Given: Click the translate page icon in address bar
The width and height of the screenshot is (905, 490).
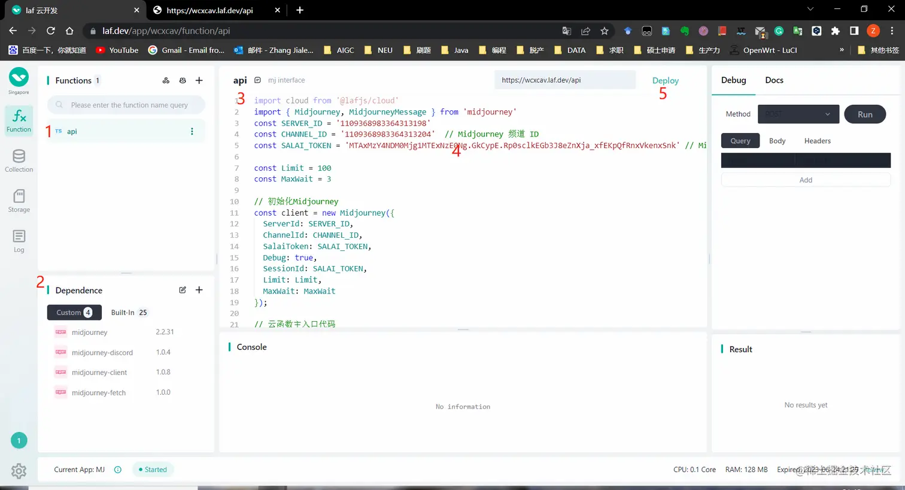Looking at the screenshot, I should tap(567, 31).
